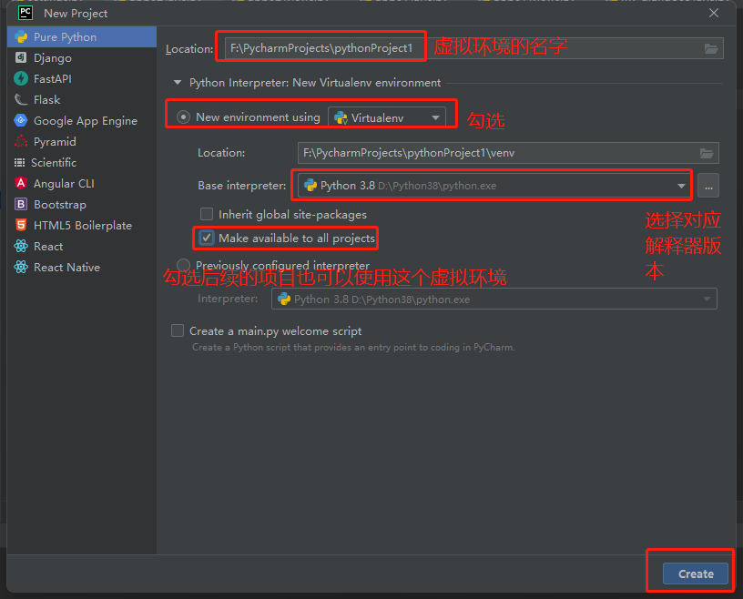Viewport: 743px width, 599px height.
Task: Click Python icon in disabled Interpreter field
Action: point(284,299)
